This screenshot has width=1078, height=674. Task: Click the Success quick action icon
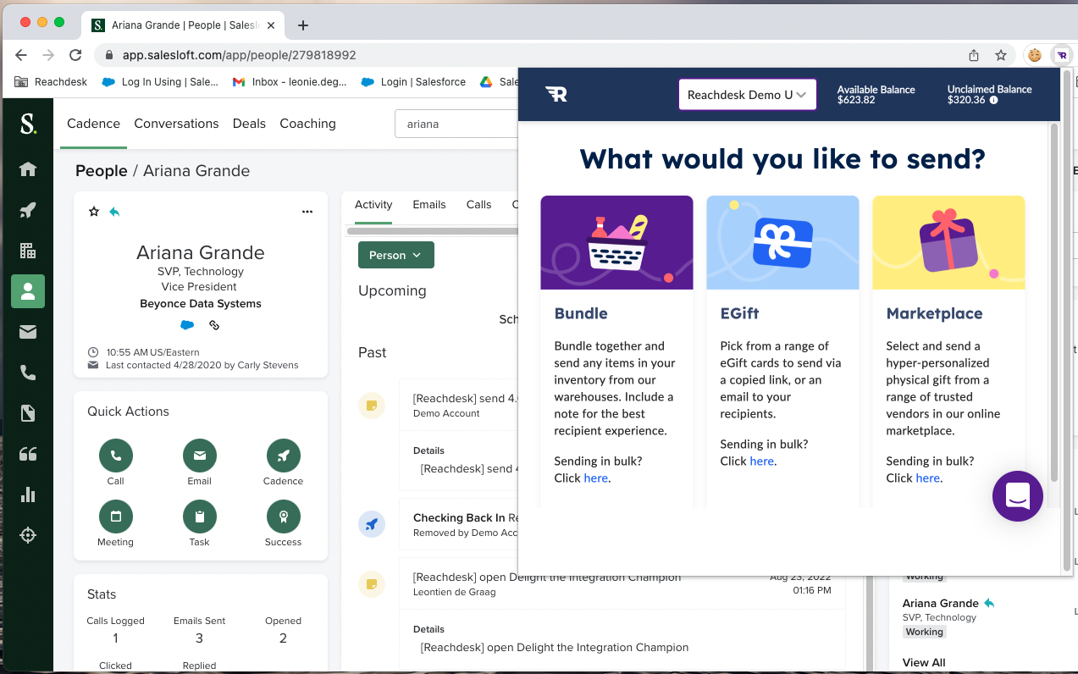[x=283, y=517]
